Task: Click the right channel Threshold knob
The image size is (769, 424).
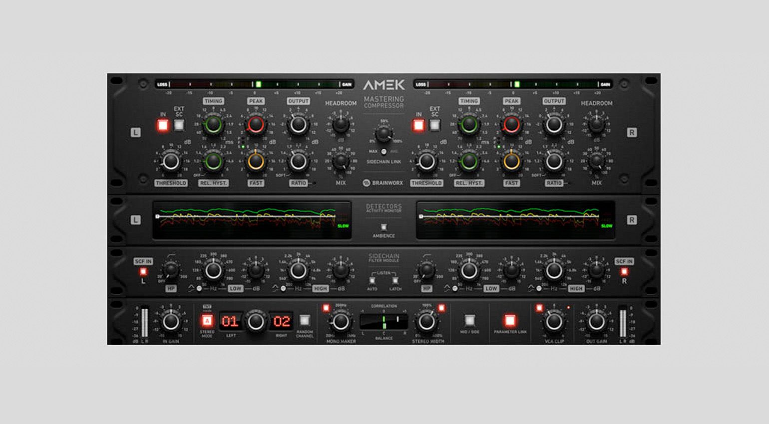Action: click(426, 162)
